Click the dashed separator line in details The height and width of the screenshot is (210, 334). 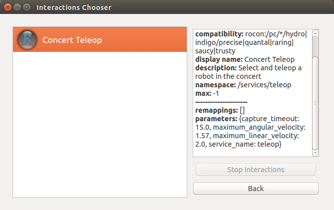click(x=221, y=102)
